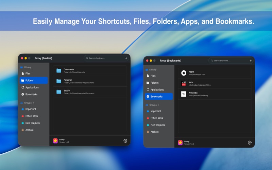272x170 pixels.
Task: Click the Wikipedia bookmark name text
Action: [x=193, y=93]
